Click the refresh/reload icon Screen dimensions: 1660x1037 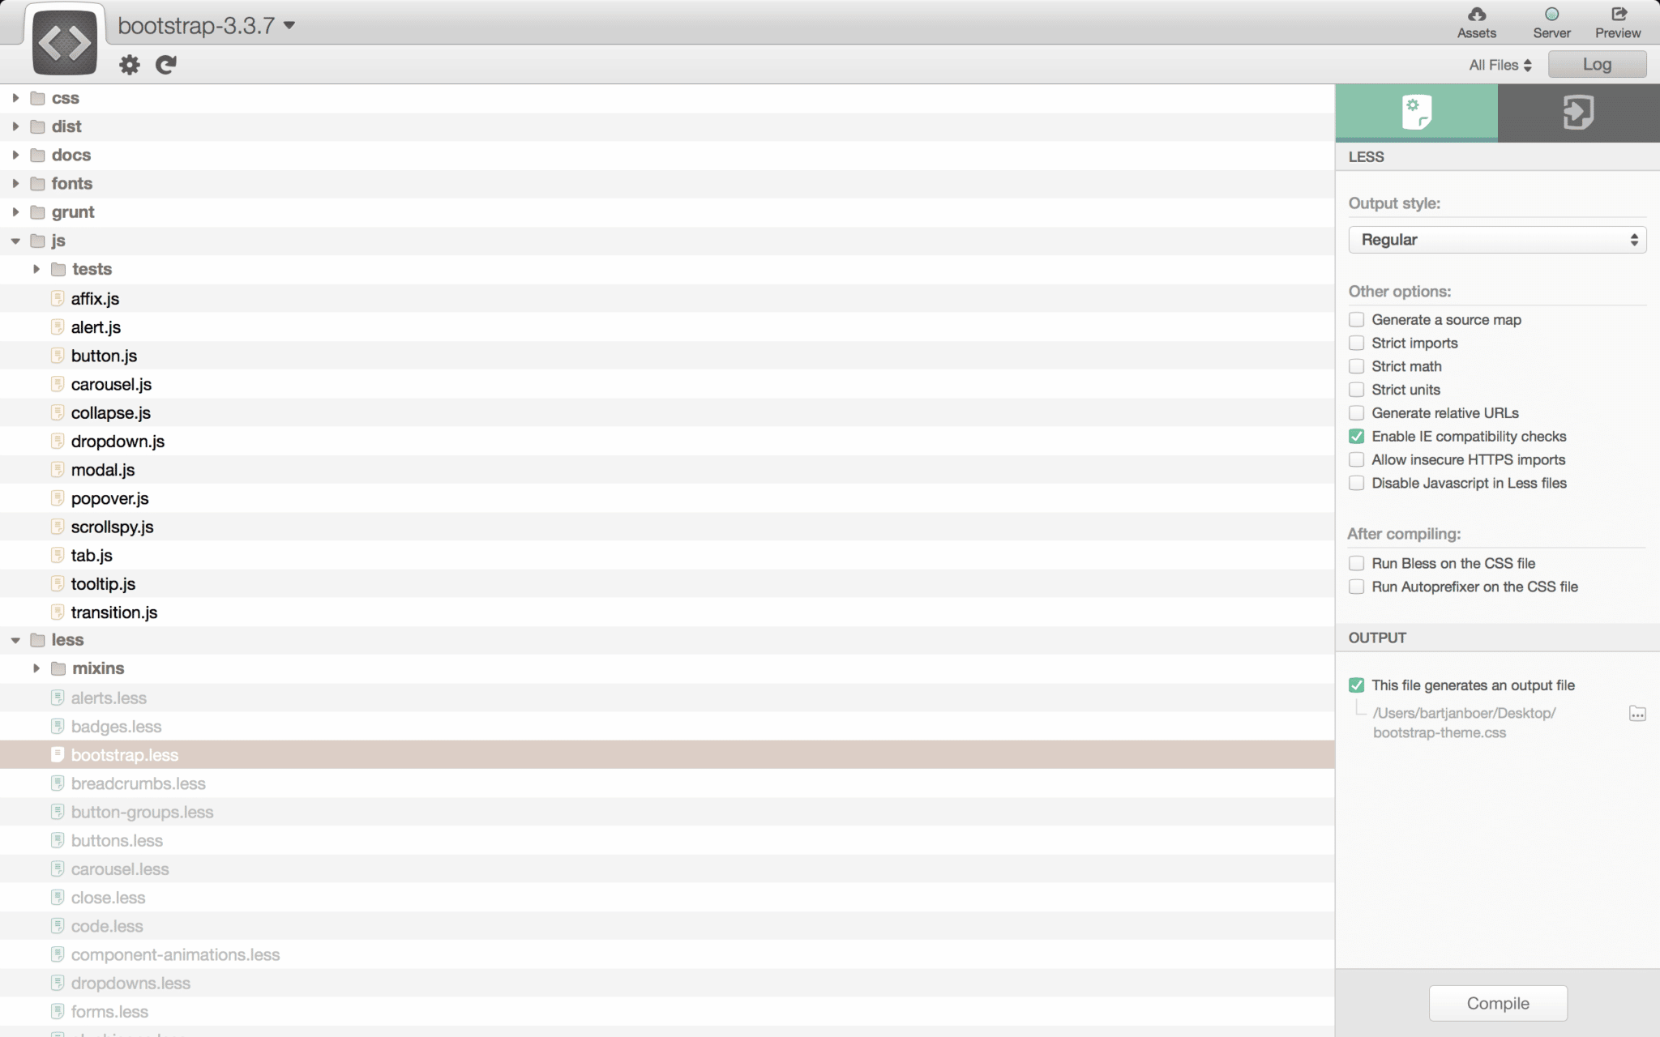165,65
